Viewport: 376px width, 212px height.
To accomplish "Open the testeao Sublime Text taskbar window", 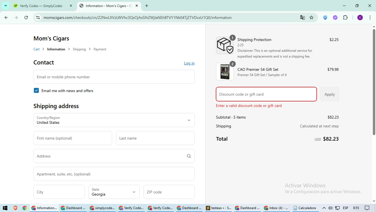I will tap(219, 208).
